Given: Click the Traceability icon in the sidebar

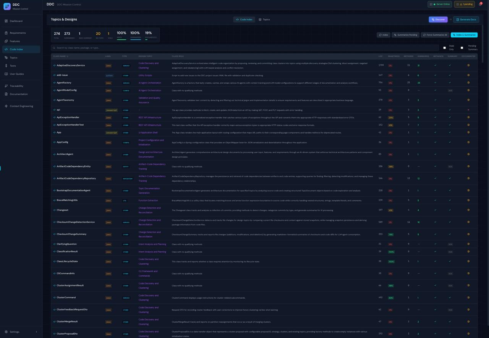Looking at the screenshot, I should 6,86.
